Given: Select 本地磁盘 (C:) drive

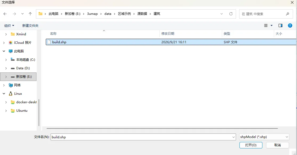Looking at the screenshot, I should pos(23,60).
